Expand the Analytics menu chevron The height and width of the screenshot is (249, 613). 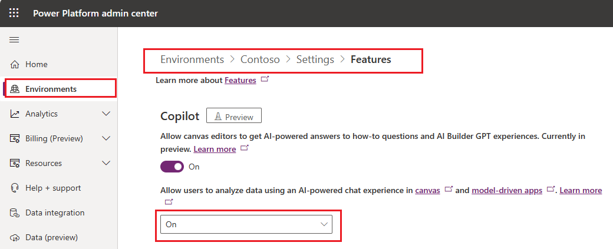click(106, 114)
